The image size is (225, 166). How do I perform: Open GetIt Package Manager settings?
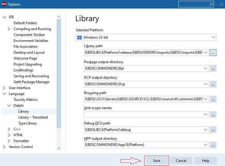32,82
